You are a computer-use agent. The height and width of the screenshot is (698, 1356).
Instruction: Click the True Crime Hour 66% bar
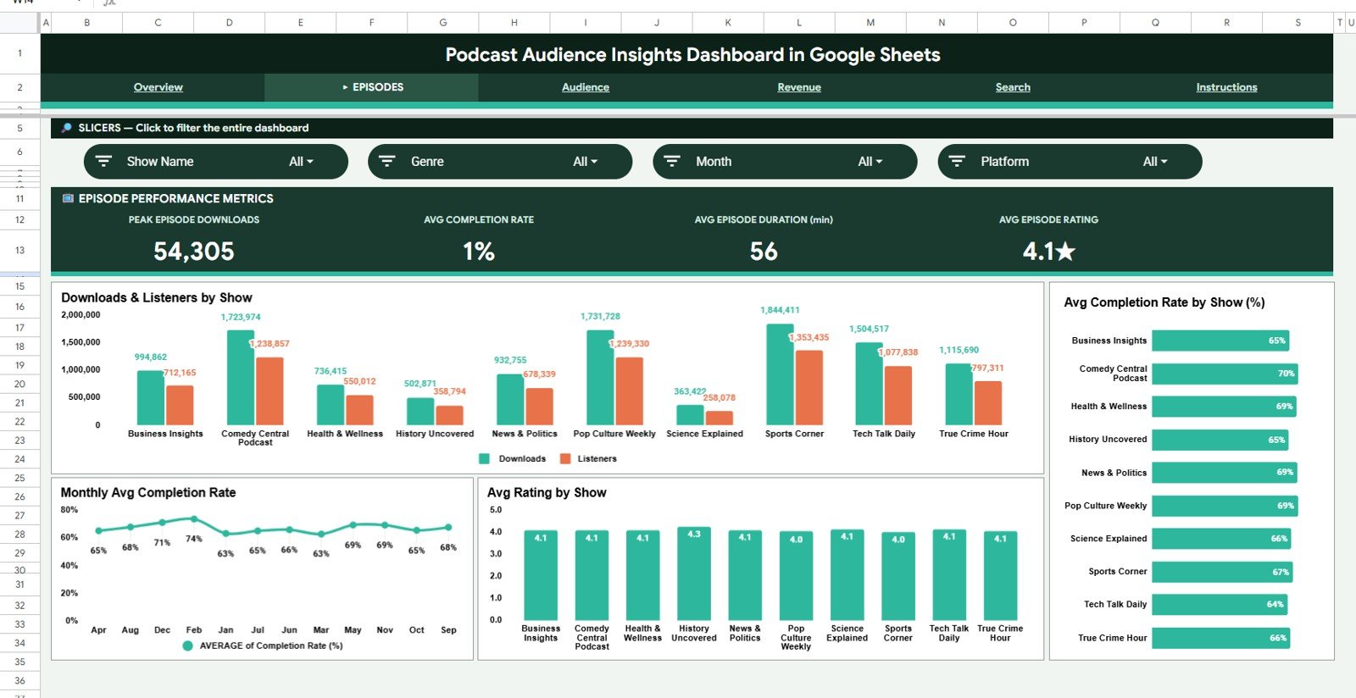(x=1221, y=638)
